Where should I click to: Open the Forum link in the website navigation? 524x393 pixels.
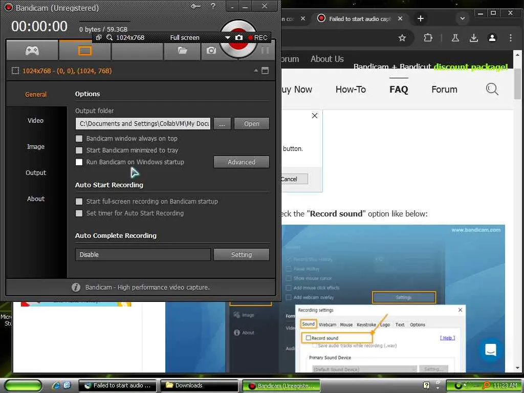click(x=444, y=89)
